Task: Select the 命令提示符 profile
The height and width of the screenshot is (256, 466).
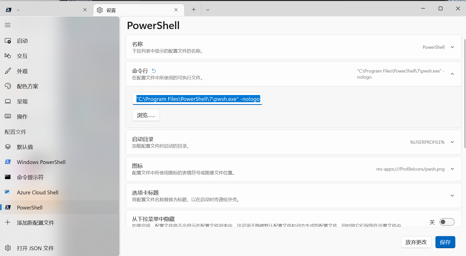Action: [x=30, y=177]
